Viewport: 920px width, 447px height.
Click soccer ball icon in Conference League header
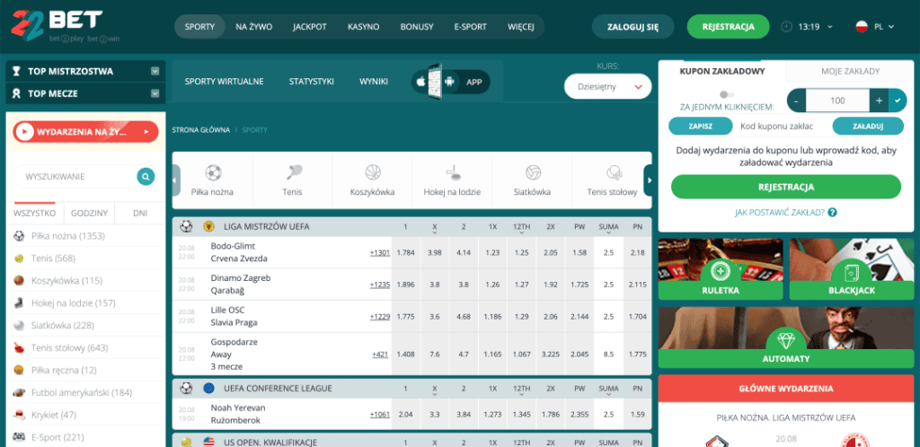(x=186, y=388)
